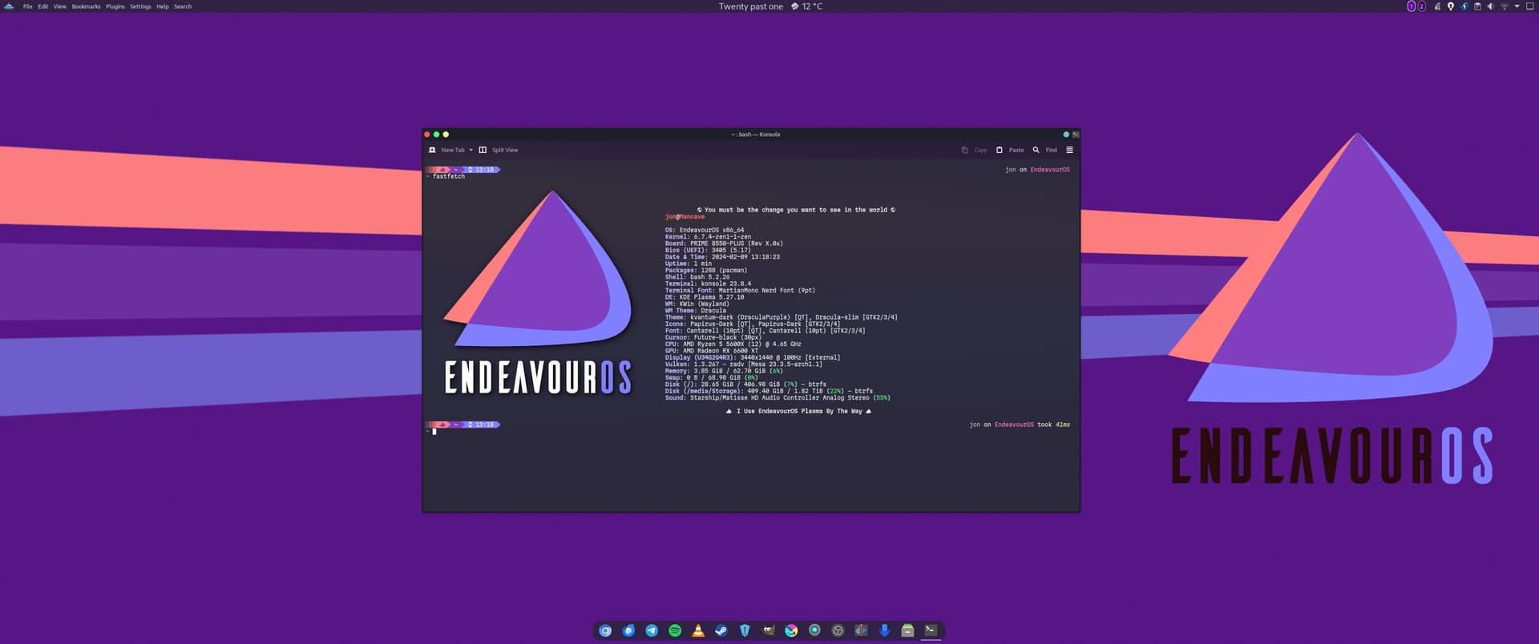
Task: Launch GIMP from the dock
Action: [768, 630]
